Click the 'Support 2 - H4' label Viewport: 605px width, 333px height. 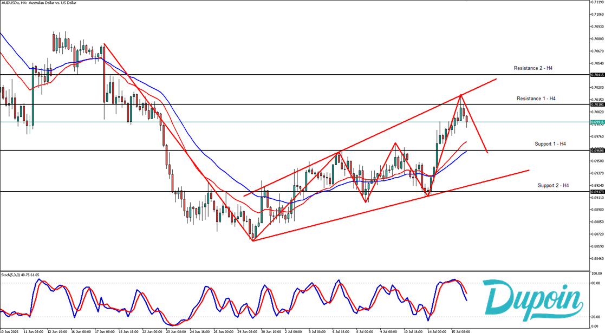(554, 186)
